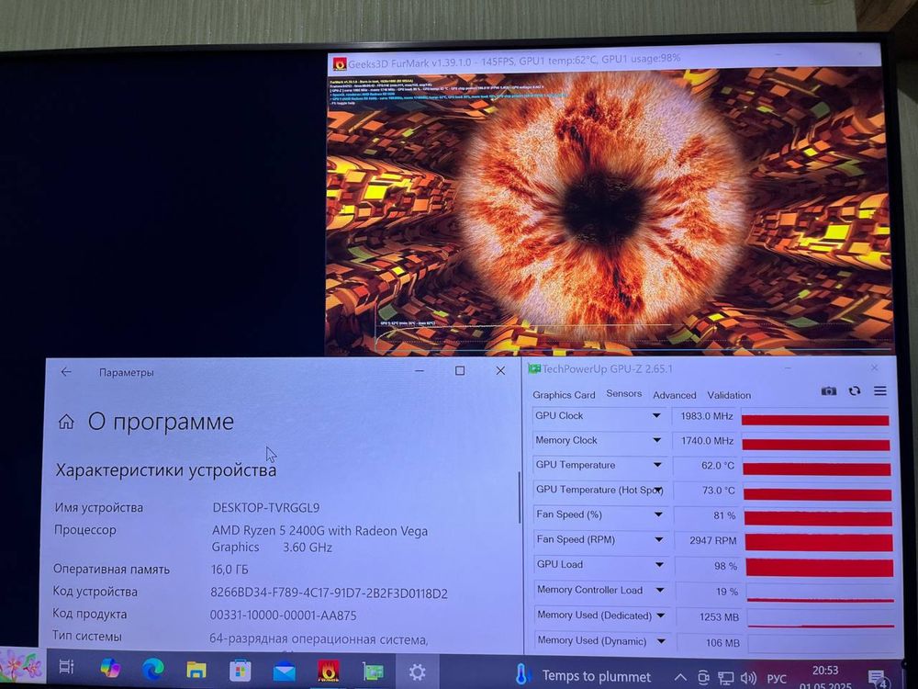Viewport: 918px width, 689px height.
Task: Click the GPU Load red graph bar
Action: tap(819, 568)
